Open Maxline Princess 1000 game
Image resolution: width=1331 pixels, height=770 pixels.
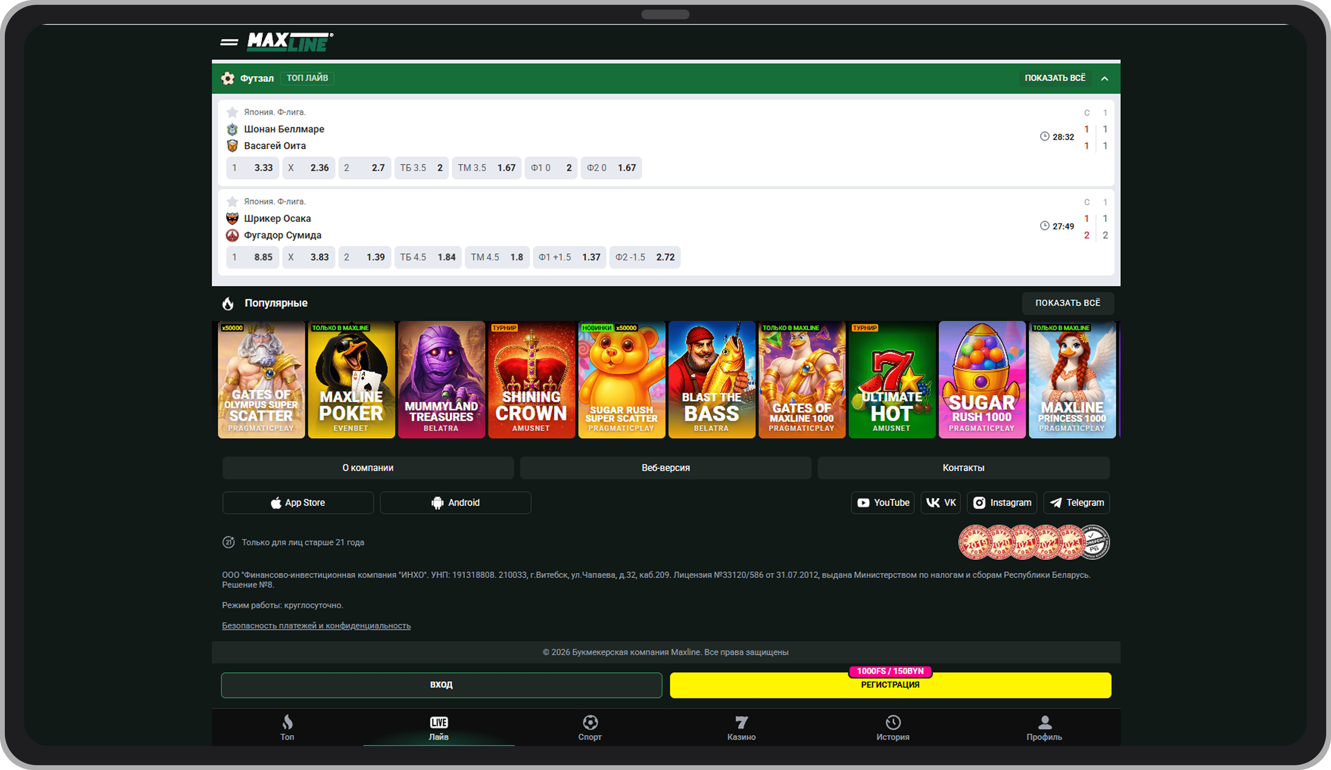pyautogui.click(x=1073, y=380)
